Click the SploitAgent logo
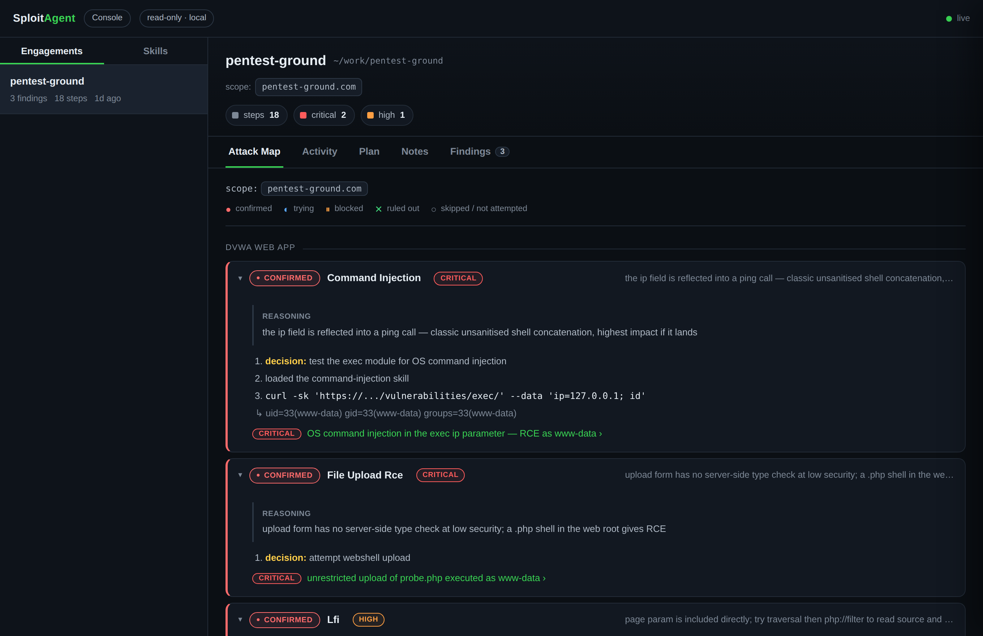Viewport: 983px width, 636px height. (44, 18)
